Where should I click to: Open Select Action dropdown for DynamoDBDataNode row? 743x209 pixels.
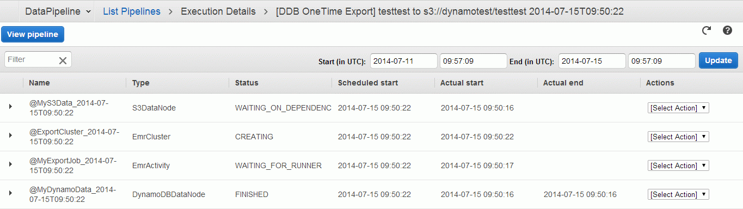[678, 194]
